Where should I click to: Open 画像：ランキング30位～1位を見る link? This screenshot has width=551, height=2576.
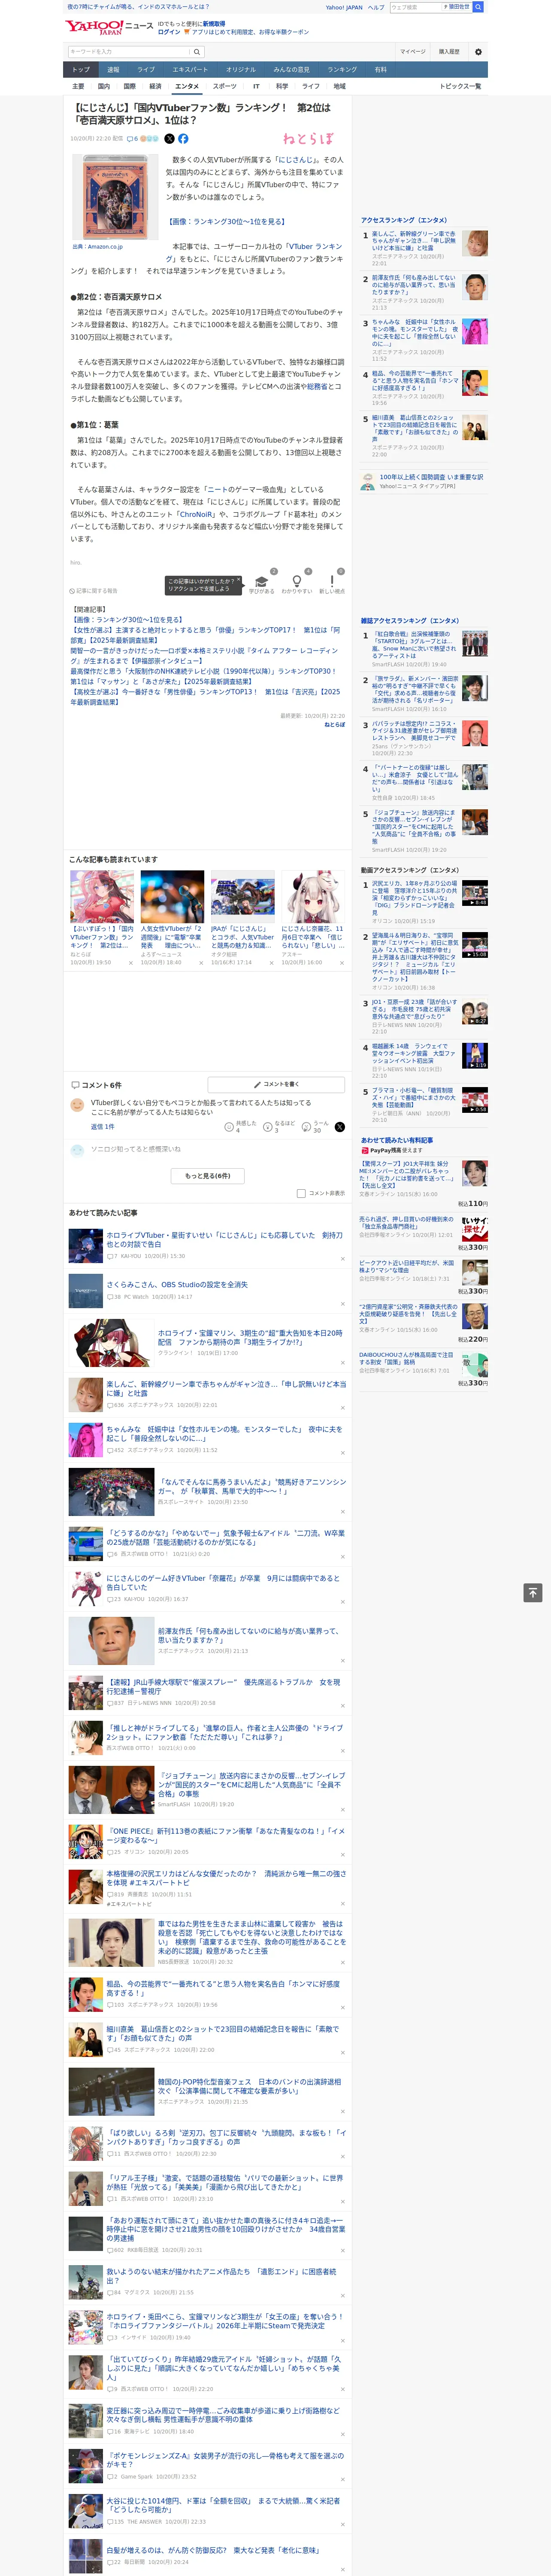pyautogui.click(x=228, y=222)
